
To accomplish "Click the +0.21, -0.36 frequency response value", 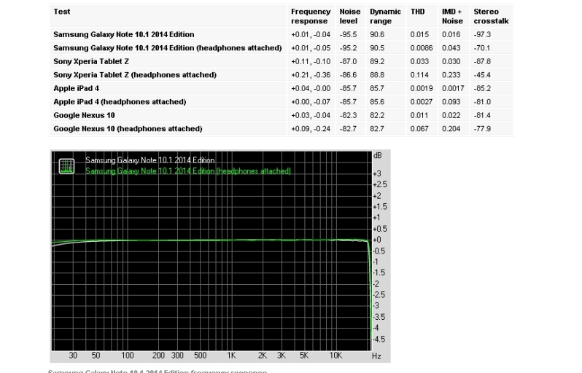I will coord(311,75).
